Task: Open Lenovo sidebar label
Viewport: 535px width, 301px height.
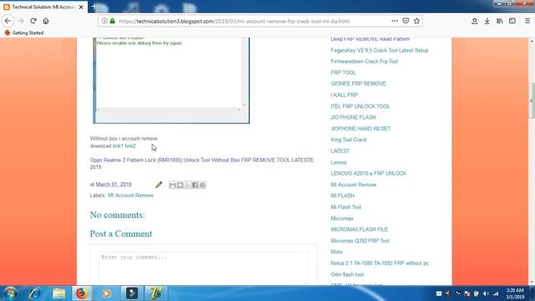Action: click(x=339, y=162)
